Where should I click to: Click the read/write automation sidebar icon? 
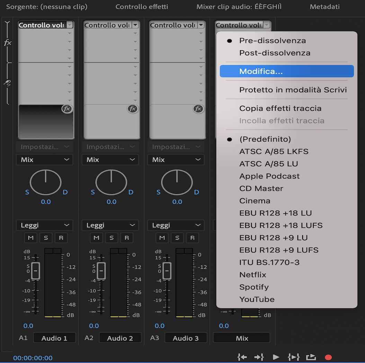pyautogui.click(x=8, y=83)
